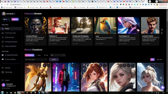Open the Settings link in the sidebar
This screenshot has height=94, width=168.
[x=8, y=68]
